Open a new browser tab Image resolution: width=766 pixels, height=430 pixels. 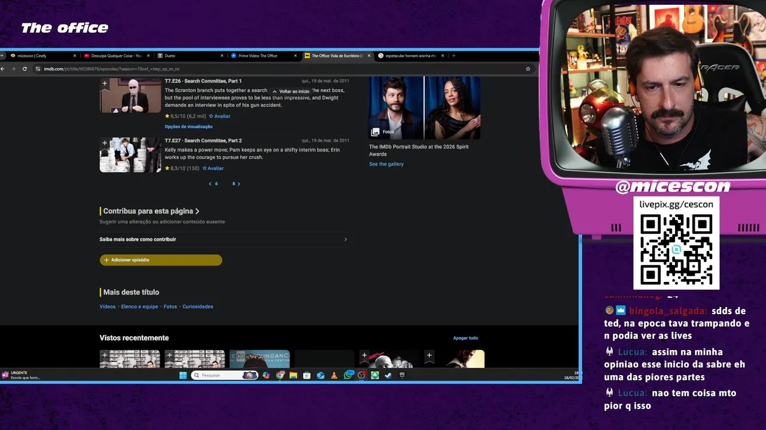pyautogui.click(x=454, y=56)
